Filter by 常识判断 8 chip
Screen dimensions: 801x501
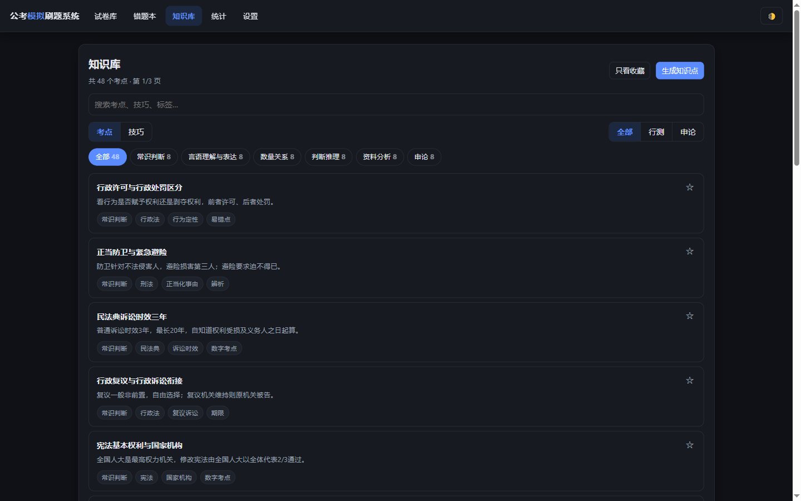pyautogui.click(x=154, y=157)
